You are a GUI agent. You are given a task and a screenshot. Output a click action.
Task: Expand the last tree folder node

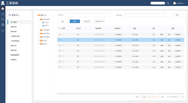pos(39,44)
